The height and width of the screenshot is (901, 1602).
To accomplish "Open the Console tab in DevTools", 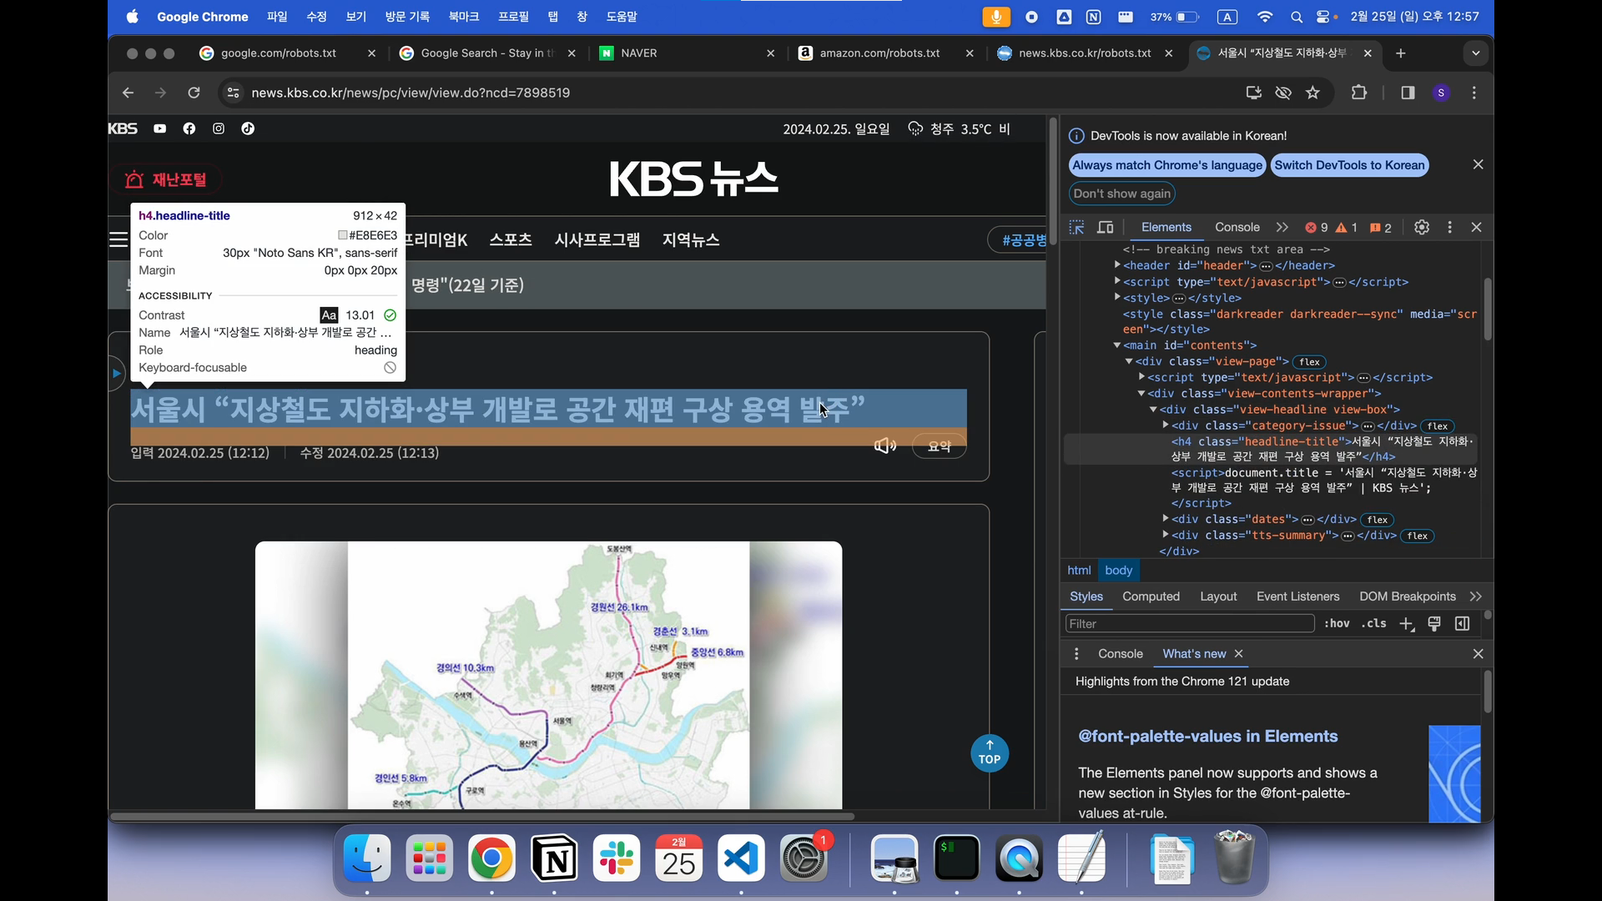I will [1237, 228].
